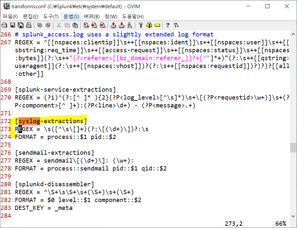Click the Copy icon in the toolbar
297x228 pixels.
[67, 25]
